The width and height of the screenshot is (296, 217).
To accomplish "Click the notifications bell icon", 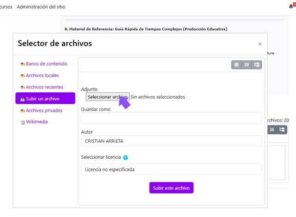I will [291, 6].
